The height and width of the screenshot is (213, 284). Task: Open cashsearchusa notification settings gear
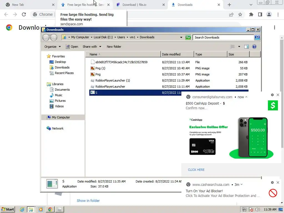coord(272,182)
